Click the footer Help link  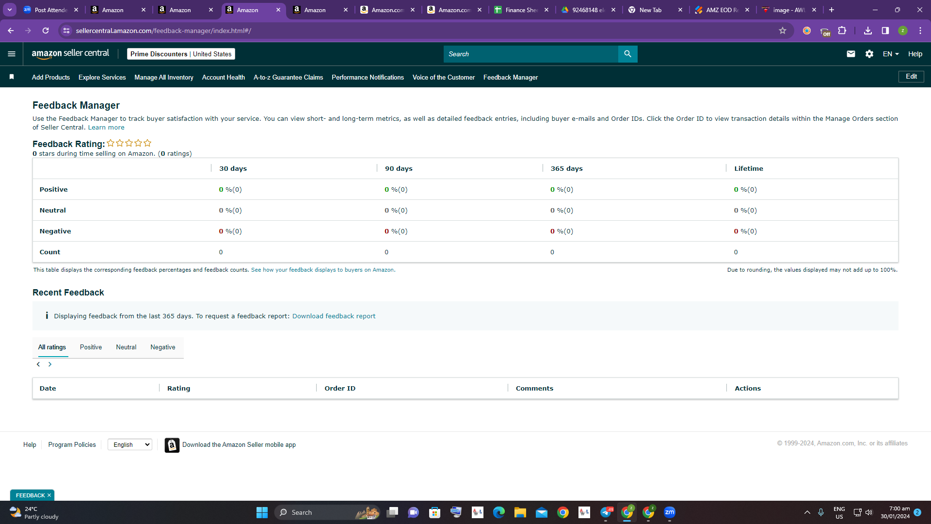(30, 445)
